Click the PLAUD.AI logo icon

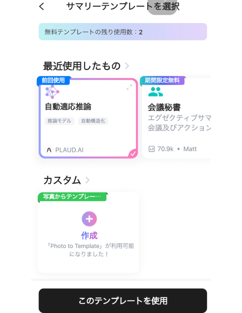(49, 150)
